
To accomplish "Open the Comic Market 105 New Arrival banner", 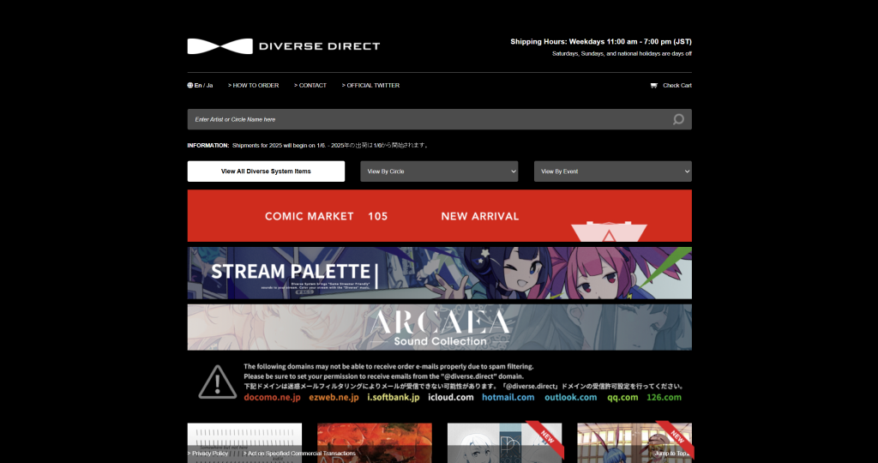I will click(x=440, y=215).
